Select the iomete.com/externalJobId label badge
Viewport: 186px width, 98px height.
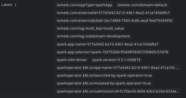[x=115, y=21]
